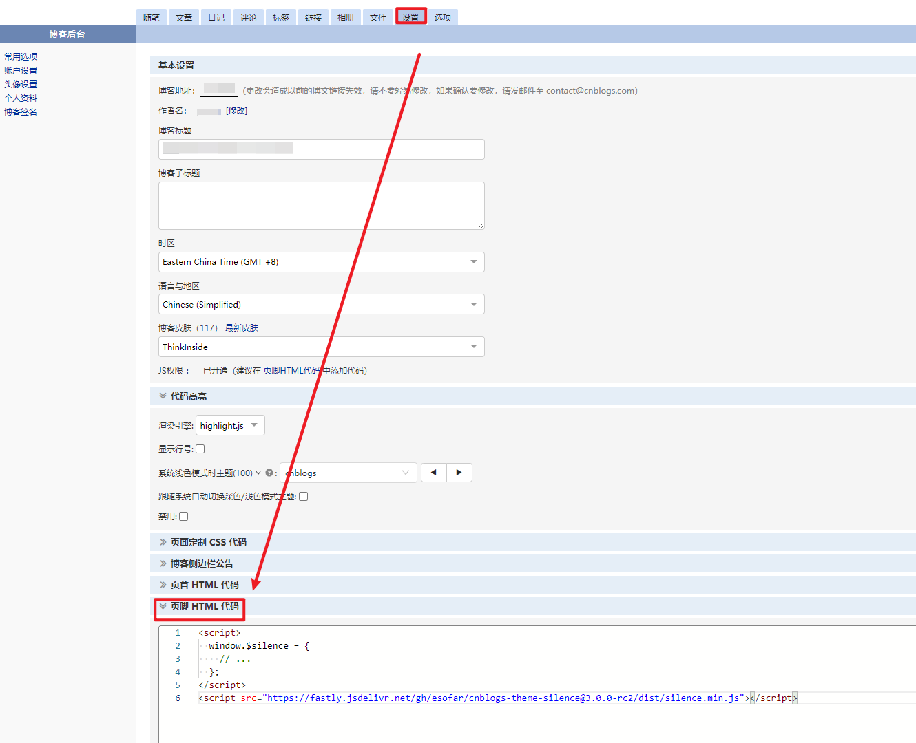Toggle the 禁用 checkbox

tap(184, 517)
